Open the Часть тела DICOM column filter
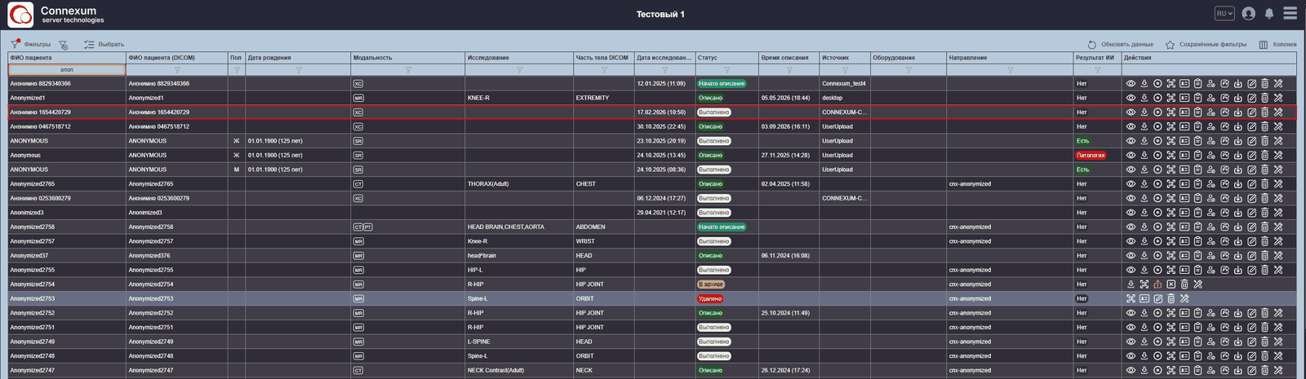The image size is (1306, 379). point(604,70)
